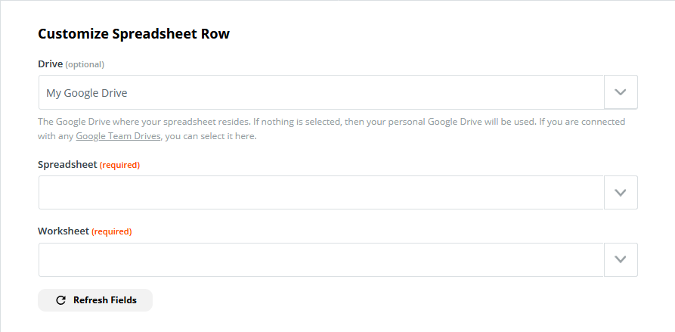Expand the Drive dropdown chevron
Image resolution: width=675 pixels, height=332 pixels.
click(621, 92)
